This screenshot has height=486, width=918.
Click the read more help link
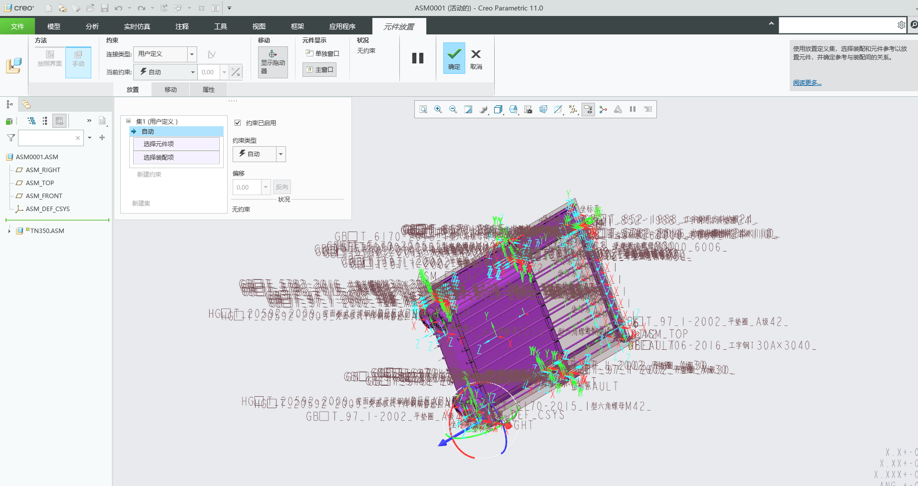pos(807,83)
